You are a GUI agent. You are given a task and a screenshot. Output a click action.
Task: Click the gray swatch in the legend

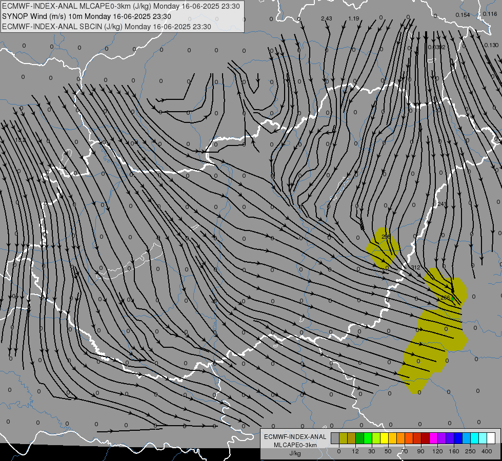[x=335, y=438]
